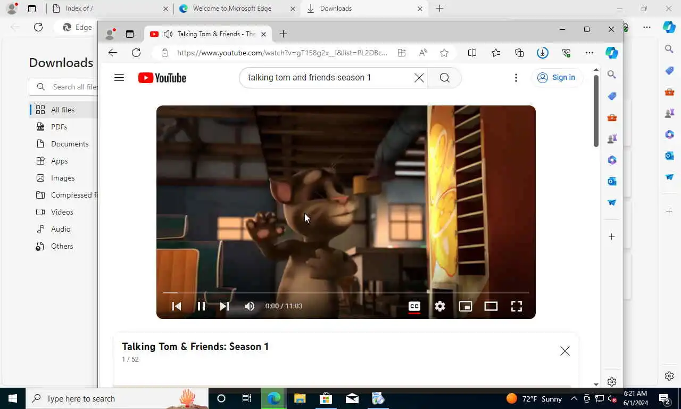Start Read aloud from address bar
Viewport: 681px width, 409px height.
423,53
